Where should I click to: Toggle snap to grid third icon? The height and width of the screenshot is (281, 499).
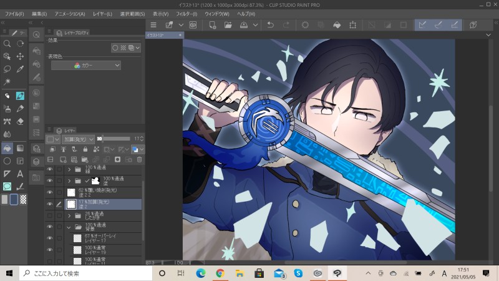[x=455, y=25]
